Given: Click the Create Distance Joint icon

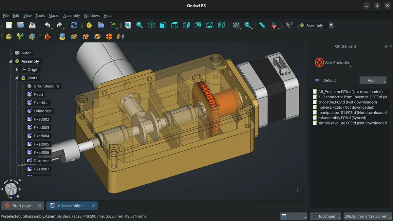Looking at the screenshot, I should coord(121,36).
